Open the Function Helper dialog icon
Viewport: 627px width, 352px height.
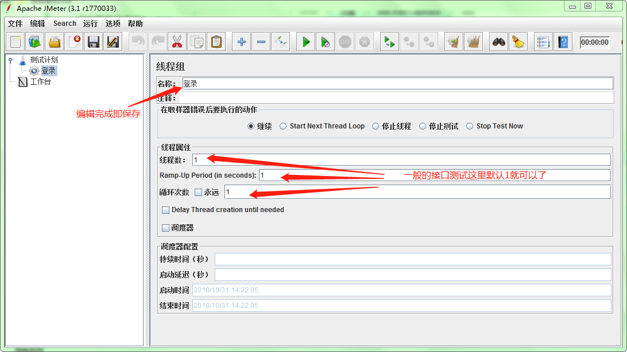(543, 42)
